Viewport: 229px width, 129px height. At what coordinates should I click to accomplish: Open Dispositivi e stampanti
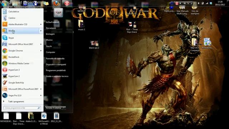pos(56,64)
